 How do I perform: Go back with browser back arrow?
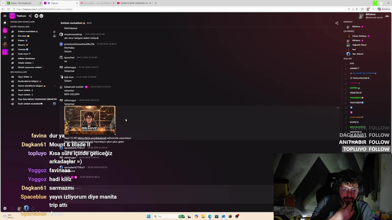click(x=3, y=9)
